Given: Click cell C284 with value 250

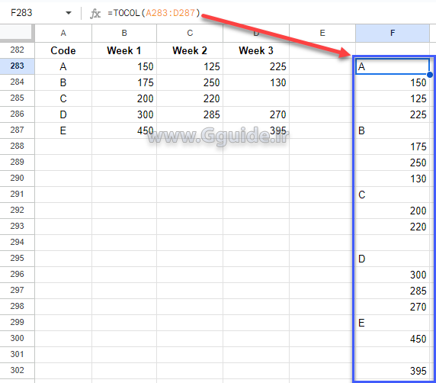Looking at the screenshot, I should click(190, 82).
